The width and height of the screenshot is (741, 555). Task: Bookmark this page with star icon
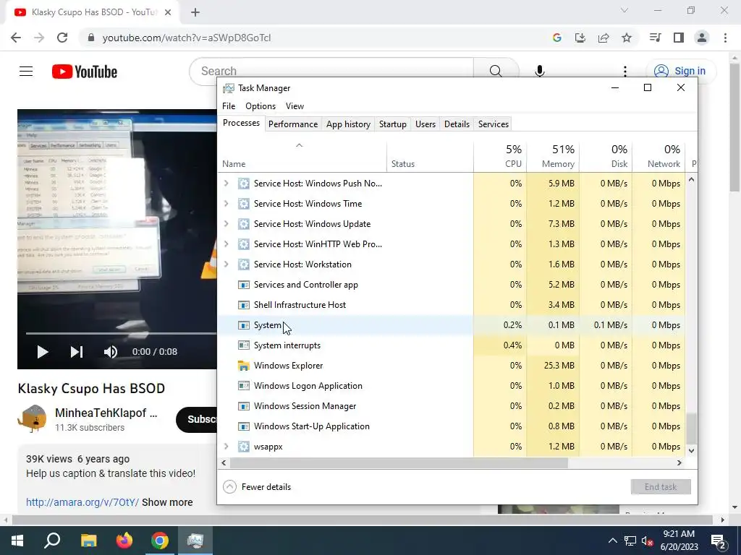[627, 38]
